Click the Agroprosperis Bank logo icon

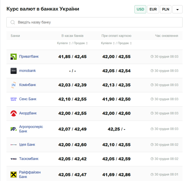coord(14,129)
